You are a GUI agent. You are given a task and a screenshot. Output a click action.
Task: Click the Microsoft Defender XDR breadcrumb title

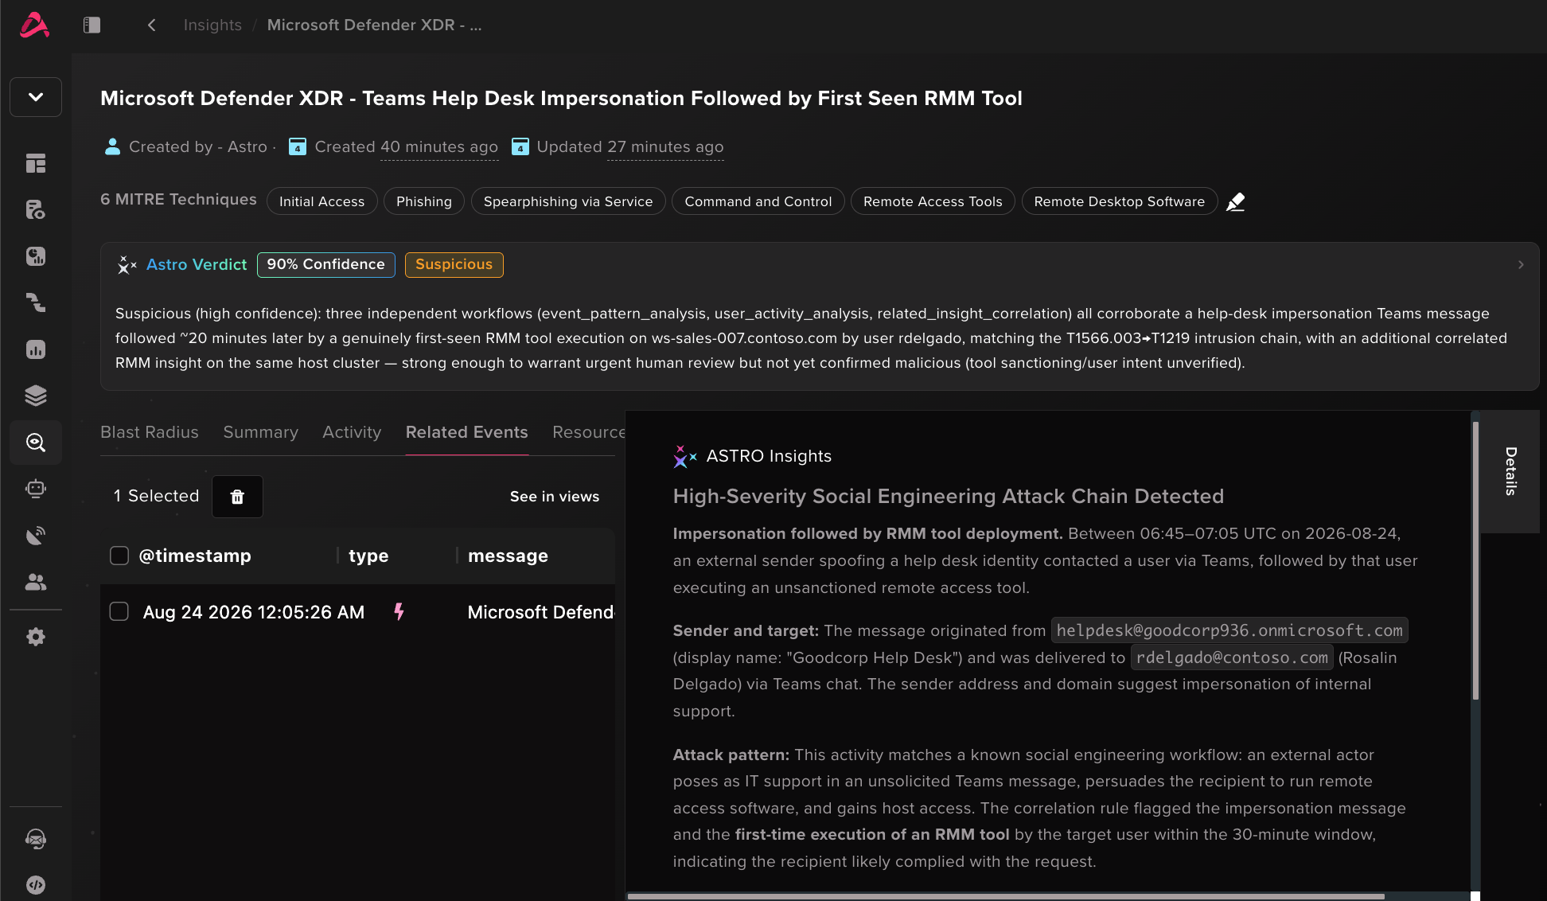374,25
